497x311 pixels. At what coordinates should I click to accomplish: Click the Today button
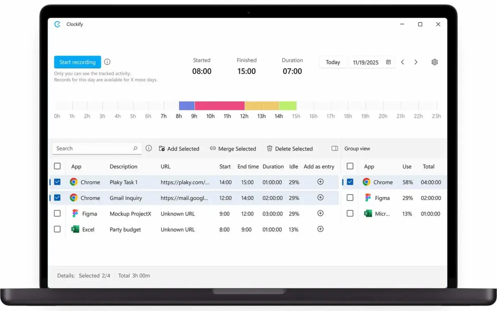[333, 62]
